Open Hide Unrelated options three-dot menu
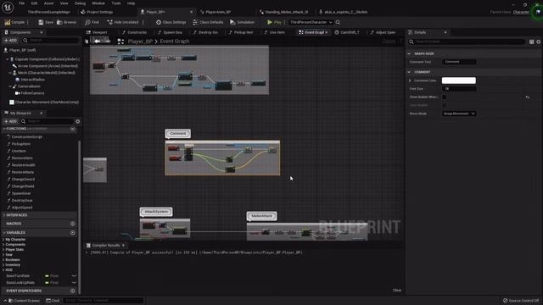 point(143,22)
